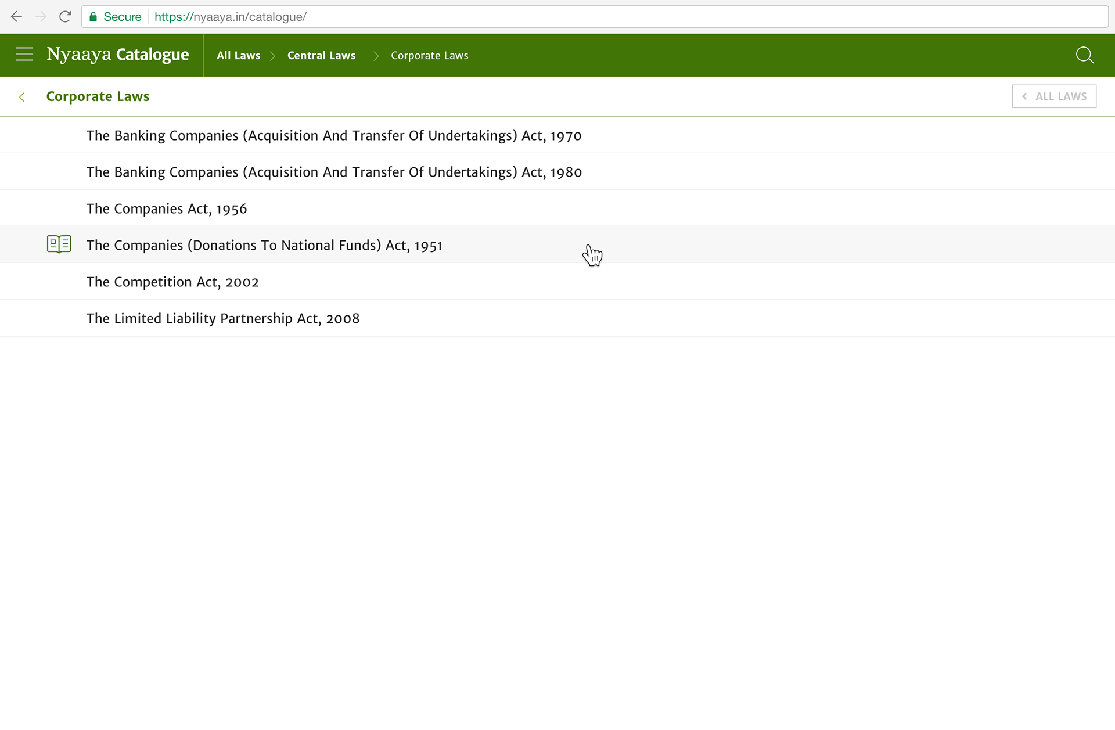Click chevron between Central Laws and Corporate Laws

click(376, 56)
